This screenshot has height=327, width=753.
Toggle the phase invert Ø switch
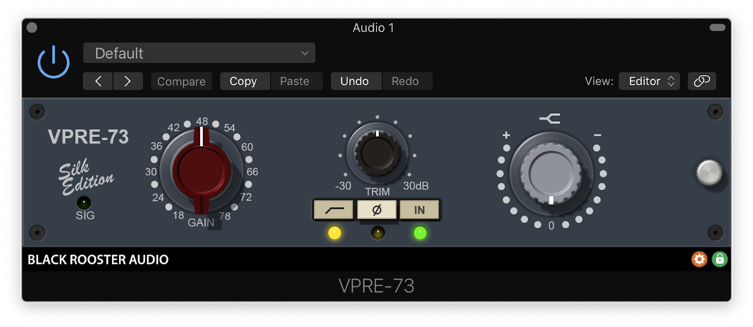pyautogui.click(x=376, y=210)
